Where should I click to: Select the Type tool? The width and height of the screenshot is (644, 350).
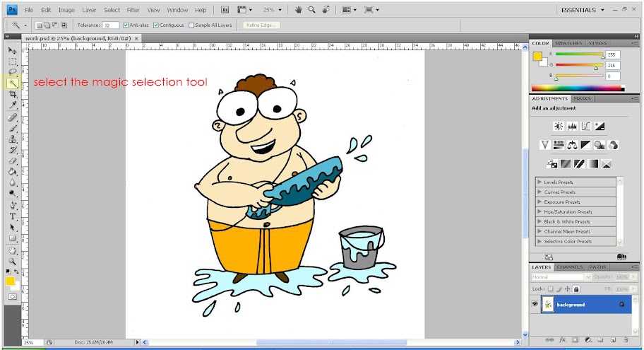pos(12,216)
